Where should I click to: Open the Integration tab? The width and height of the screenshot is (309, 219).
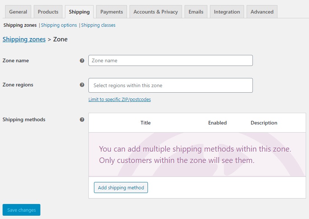coord(226,11)
